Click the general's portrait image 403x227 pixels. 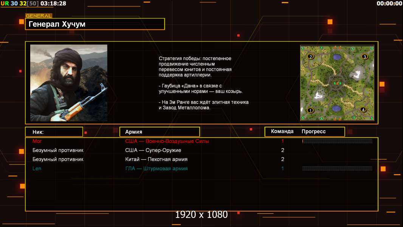coord(69,83)
